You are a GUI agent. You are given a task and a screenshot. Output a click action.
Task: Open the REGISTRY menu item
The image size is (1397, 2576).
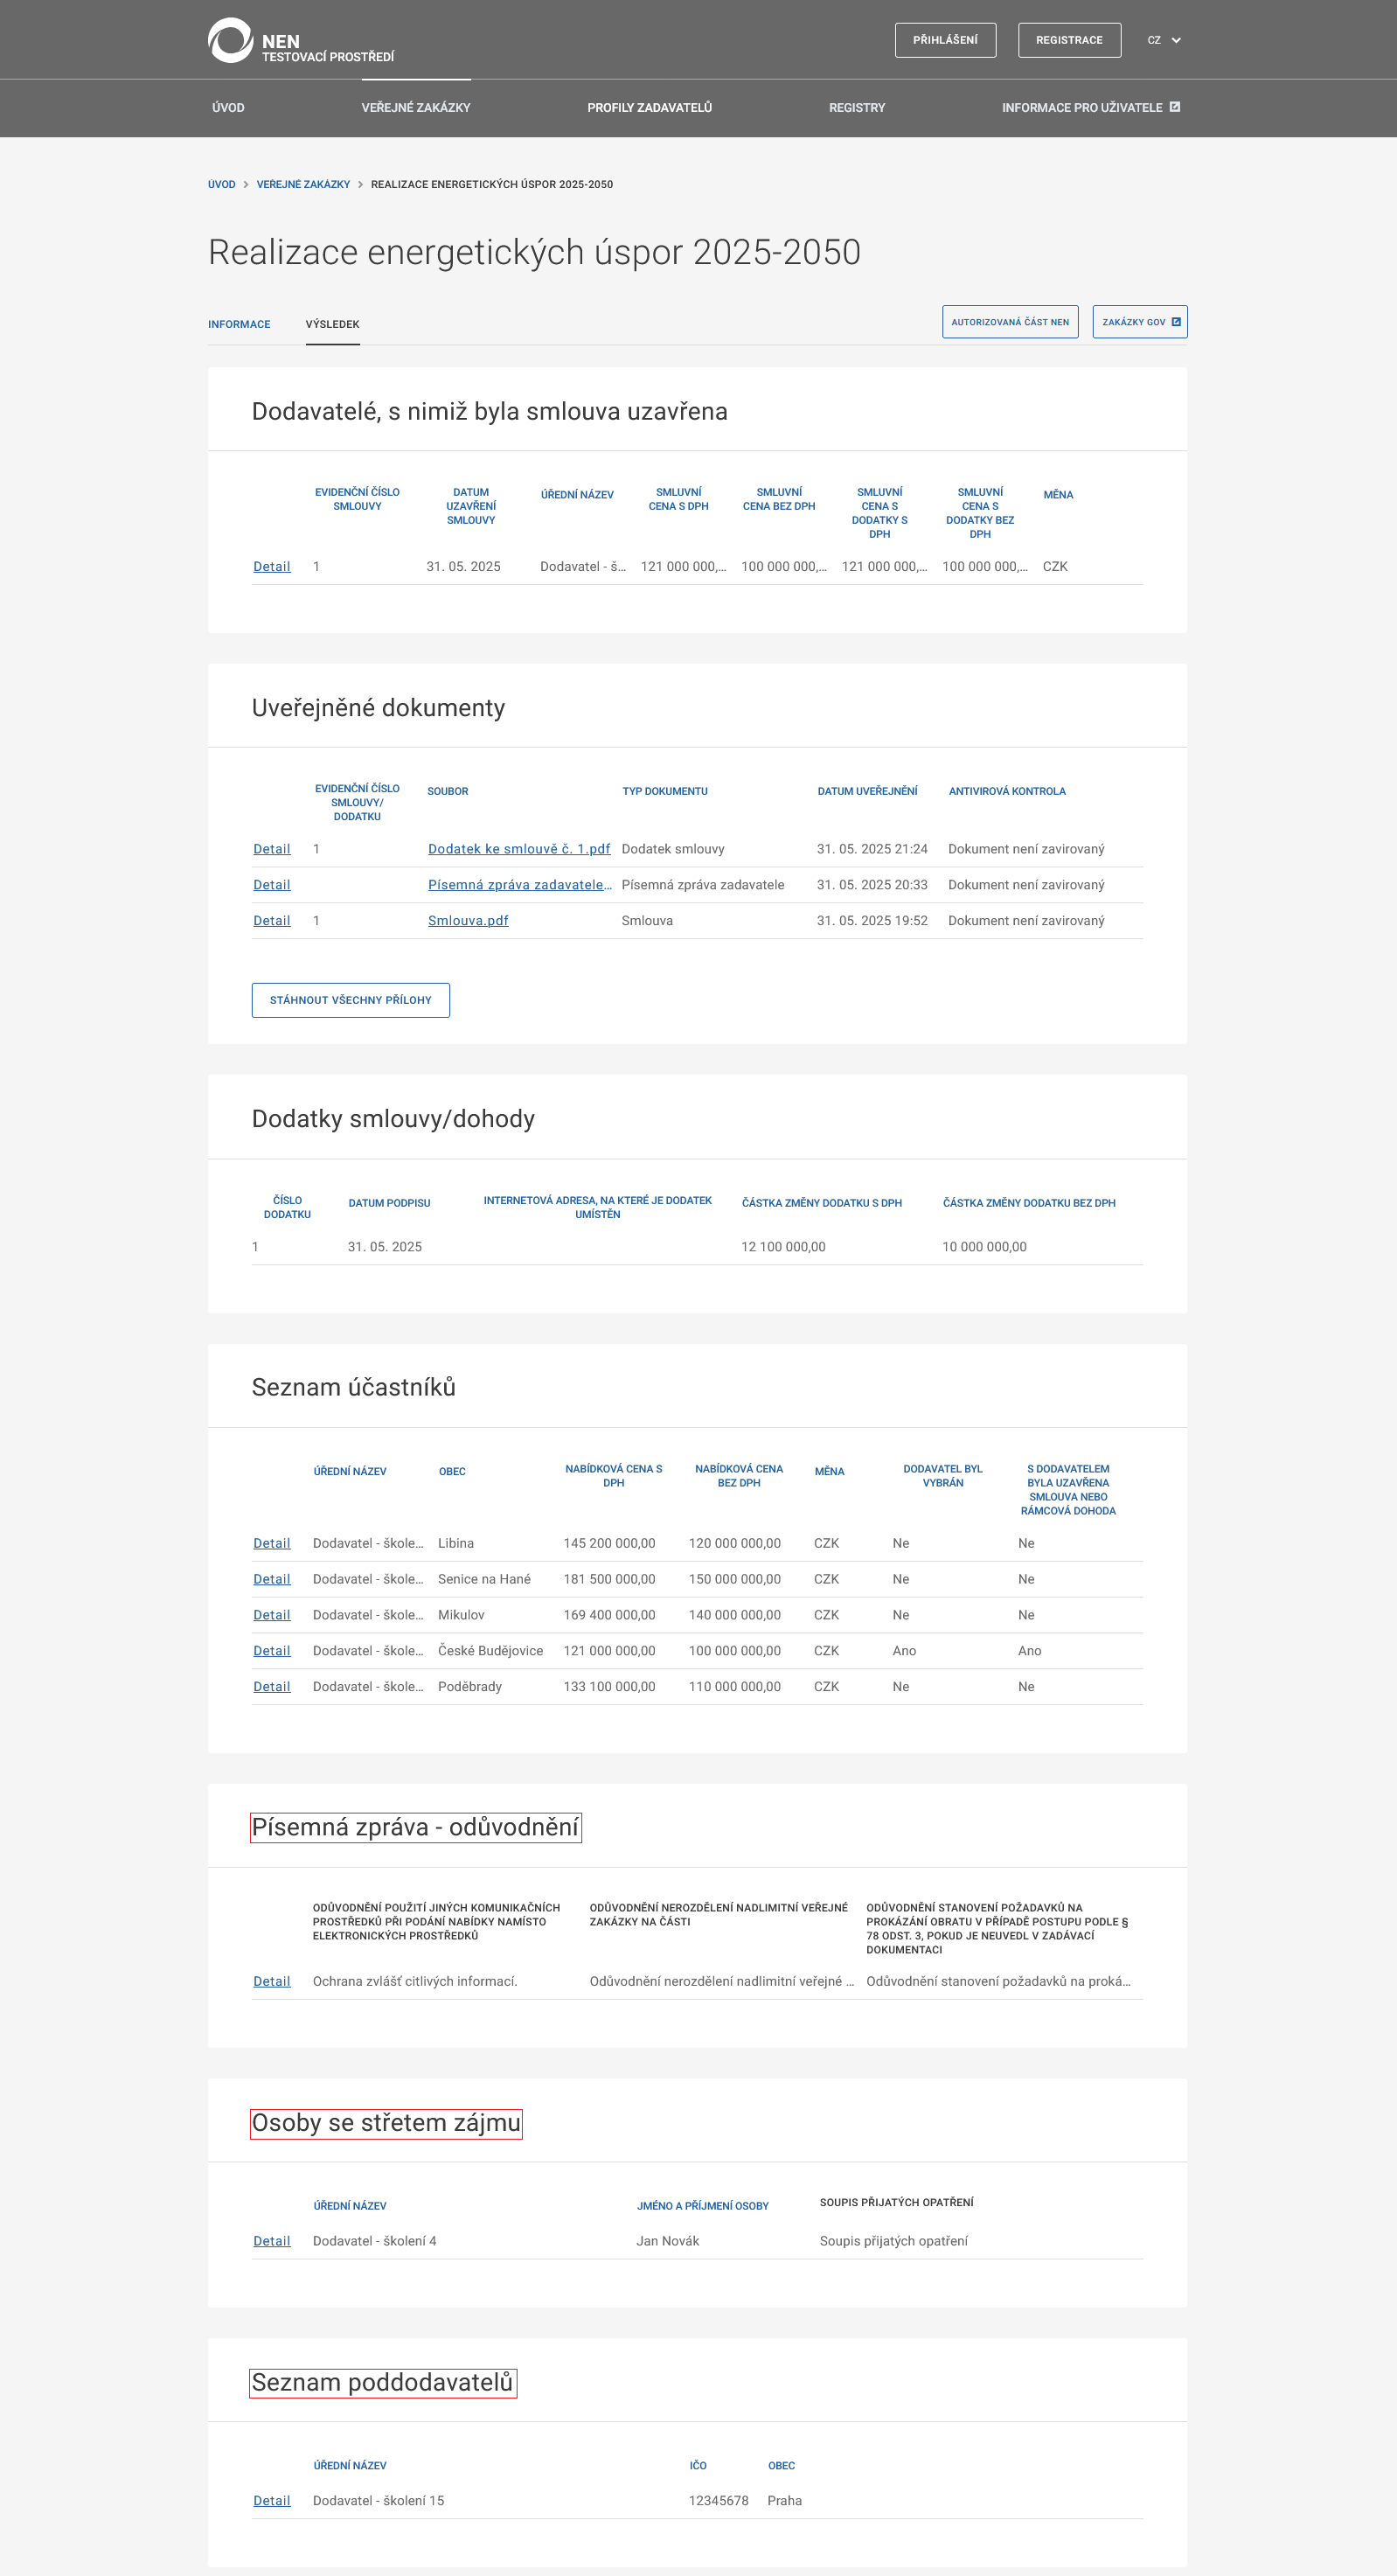pyautogui.click(x=857, y=107)
